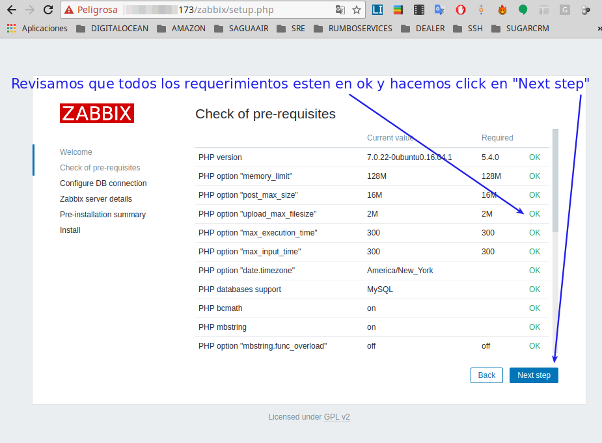602x443 pixels.
Task: Click the pre-requisites list scrollbar thumb
Action: click(x=555, y=180)
